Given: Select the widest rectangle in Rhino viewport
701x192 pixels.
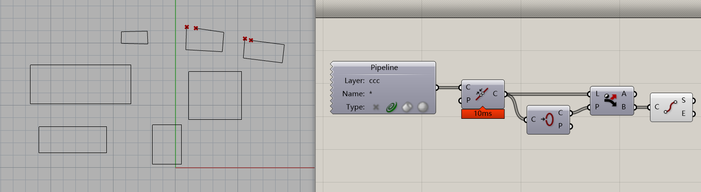Looking at the screenshot, I should [x=81, y=84].
